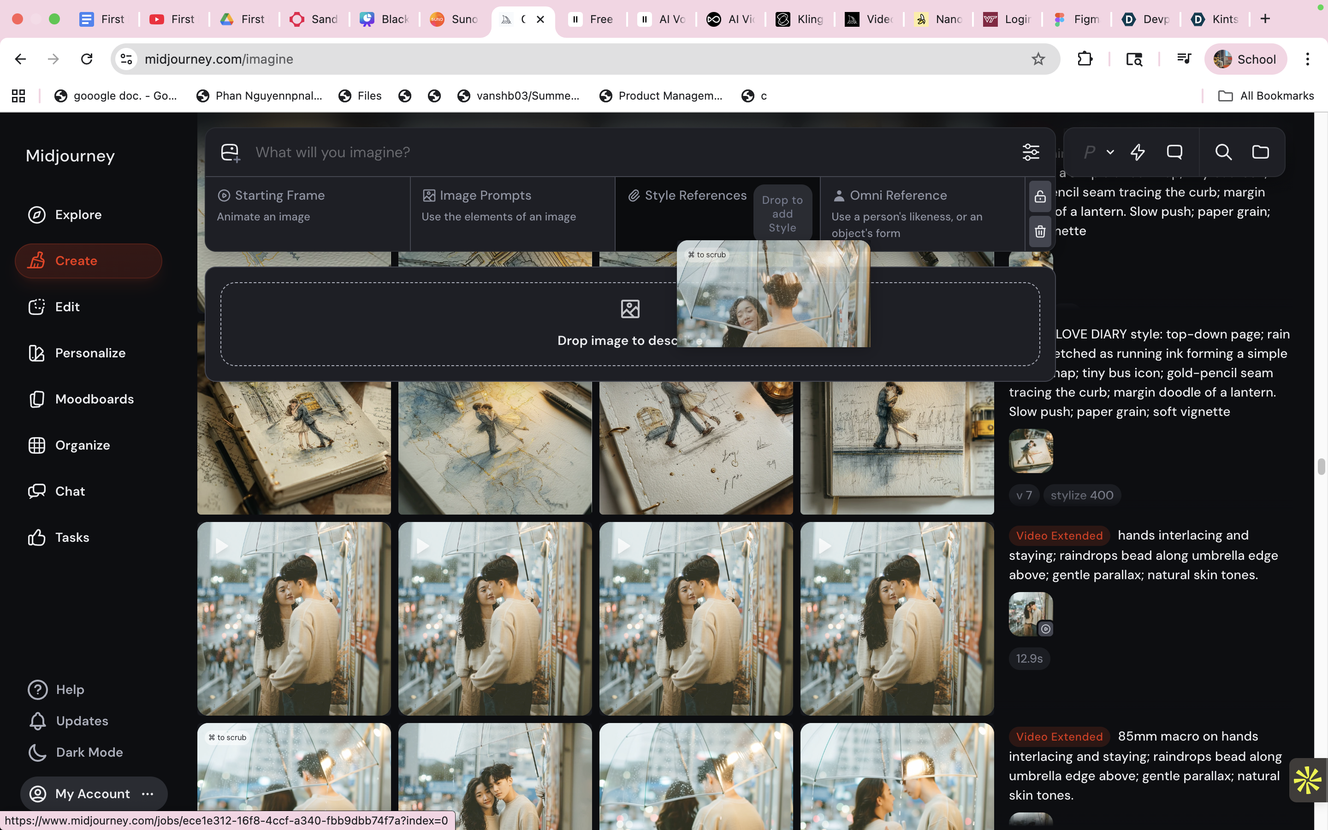The height and width of the screenshot is (830, 1328).
Task: Open My Account three-dots menu
Action: (x=148, y=794)
